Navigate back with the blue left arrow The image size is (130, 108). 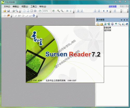pyautogui.click(x=104, y=11)
